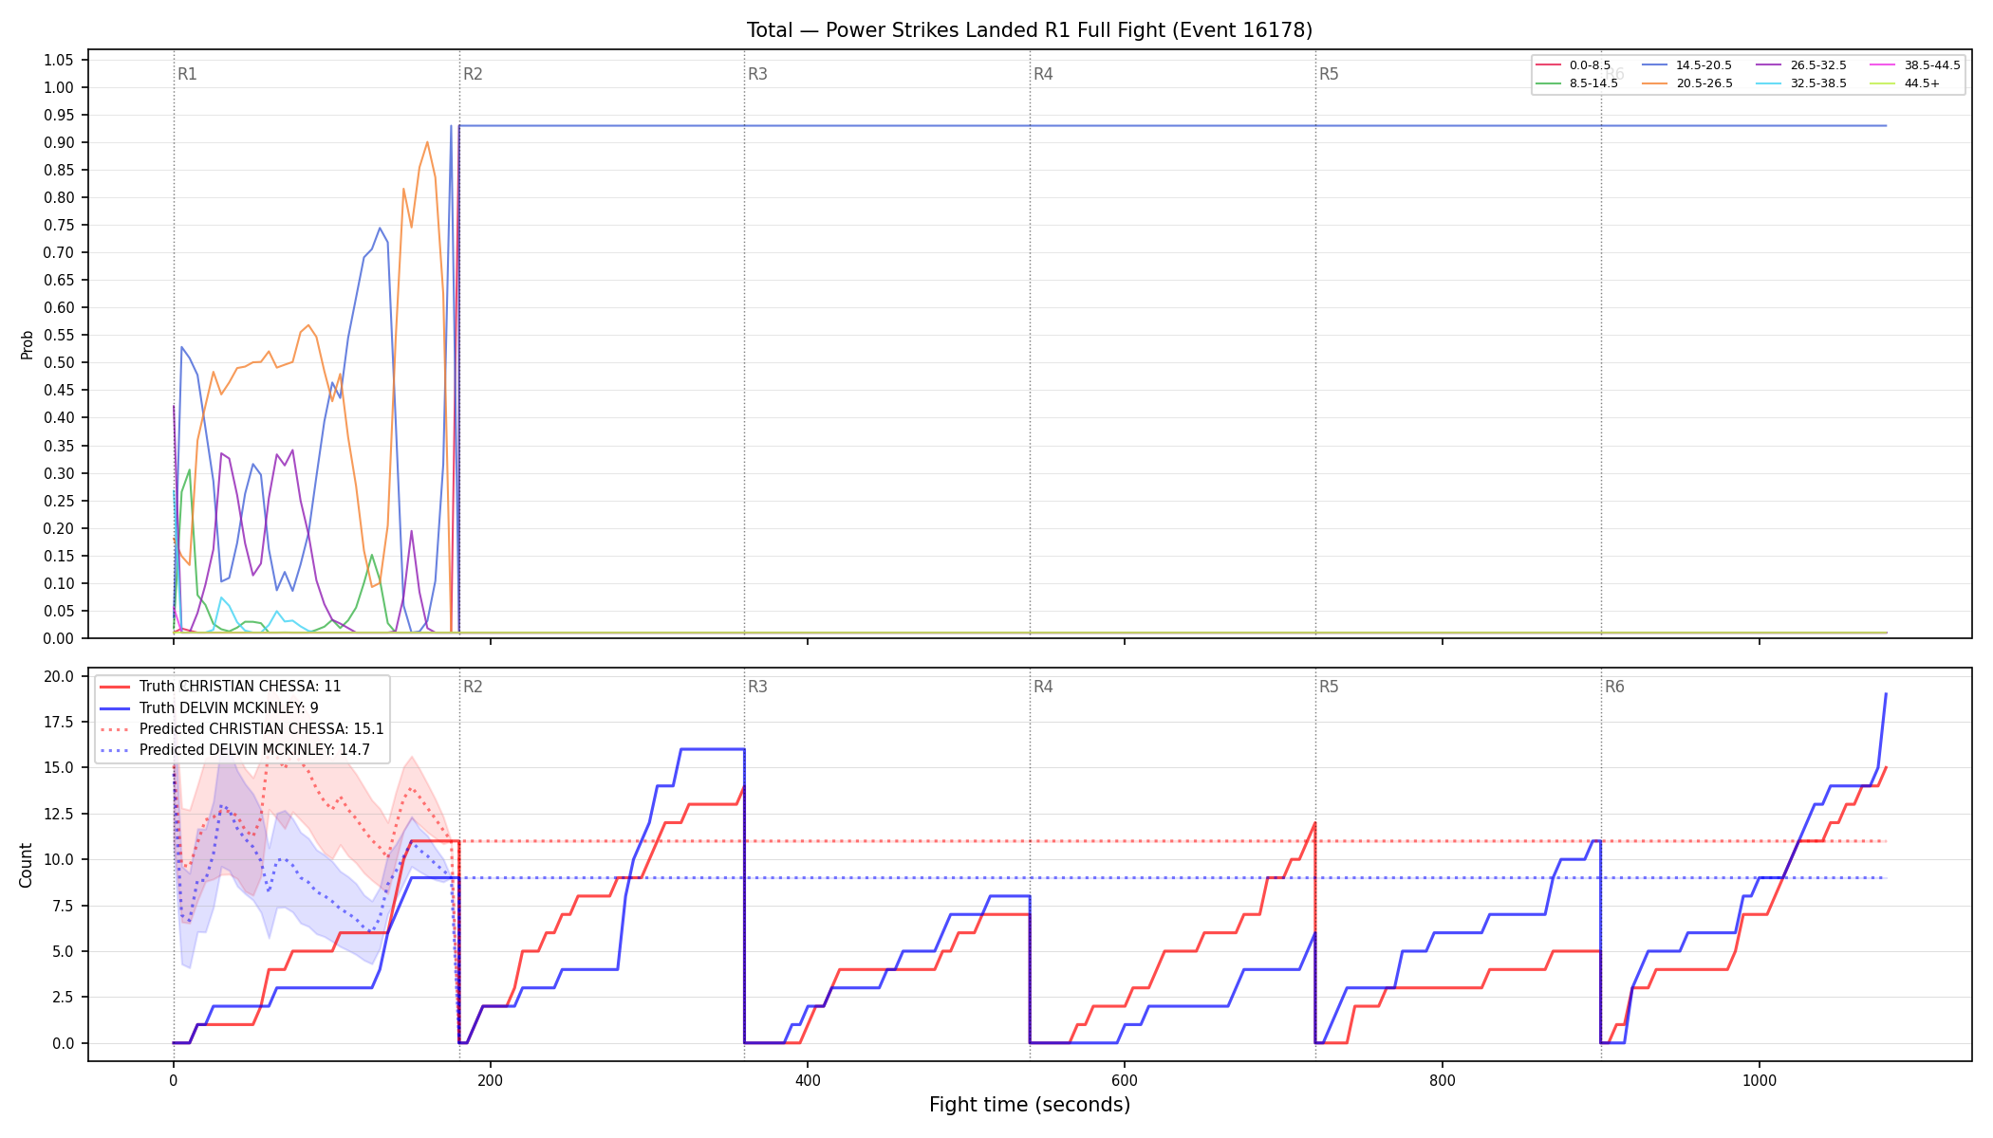
Task: Click the 0.95 tick on the Prob axis
Action: point(58,115)
